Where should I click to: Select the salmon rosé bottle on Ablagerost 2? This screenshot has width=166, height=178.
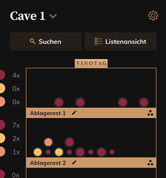click(48, 142)
